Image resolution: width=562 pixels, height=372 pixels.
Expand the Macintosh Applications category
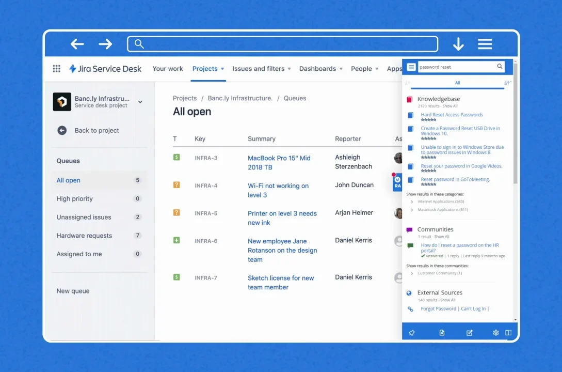[x=412, y=210]
